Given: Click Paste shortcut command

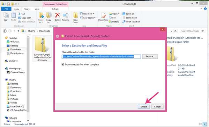Looking at the screenshot, I should pyautogui.click(x=27, y=22).
